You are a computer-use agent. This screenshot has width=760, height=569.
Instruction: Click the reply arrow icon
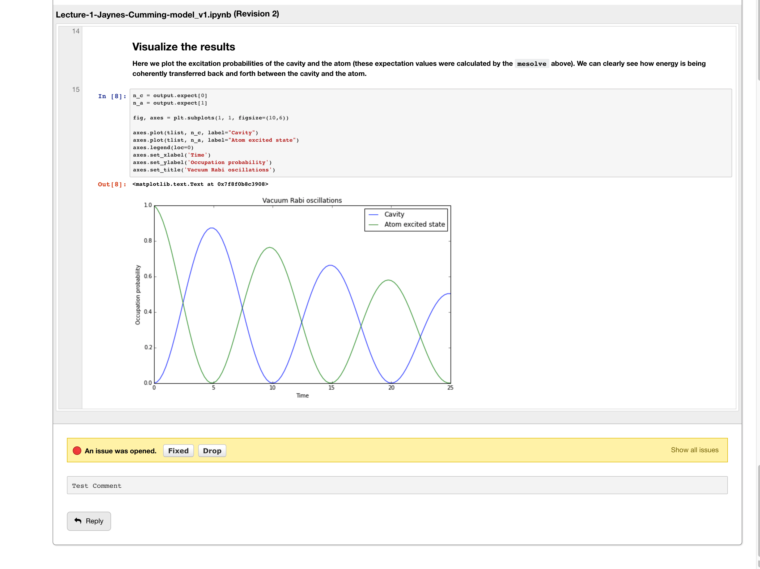coord(78,521)
